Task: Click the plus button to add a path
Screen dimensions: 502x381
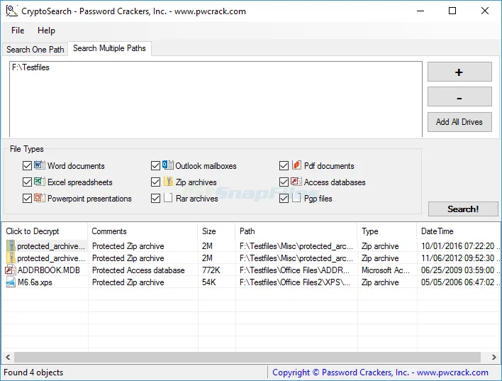Action: (x=459, y=72)
